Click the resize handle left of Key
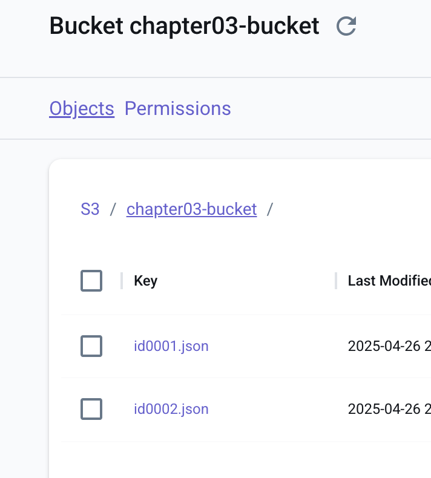This screenshot has height=478, width=431. (122, 281)
